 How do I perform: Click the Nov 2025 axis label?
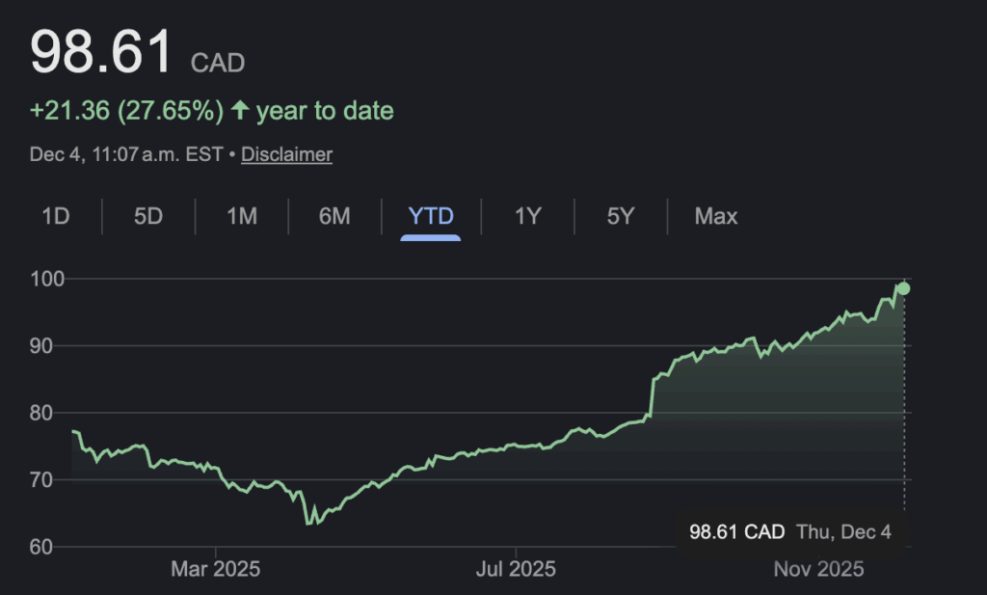click(819, 569)
